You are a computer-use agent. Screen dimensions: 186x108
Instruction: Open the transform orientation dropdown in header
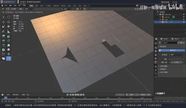point(66,9)
